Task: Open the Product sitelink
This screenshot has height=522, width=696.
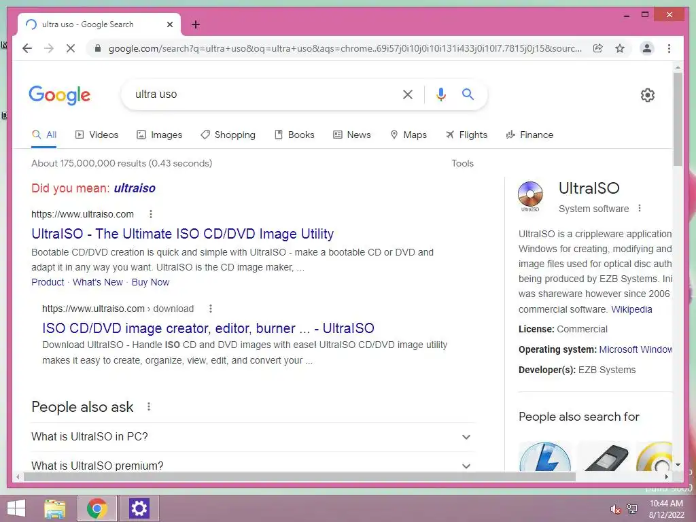Action: 48,282
